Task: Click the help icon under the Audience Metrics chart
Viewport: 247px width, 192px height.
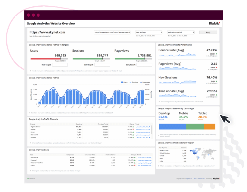Action: click(x=30, y=113)
